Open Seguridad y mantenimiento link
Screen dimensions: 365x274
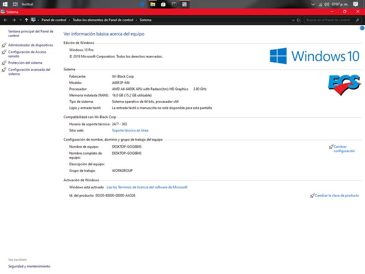tap(29, 266)
